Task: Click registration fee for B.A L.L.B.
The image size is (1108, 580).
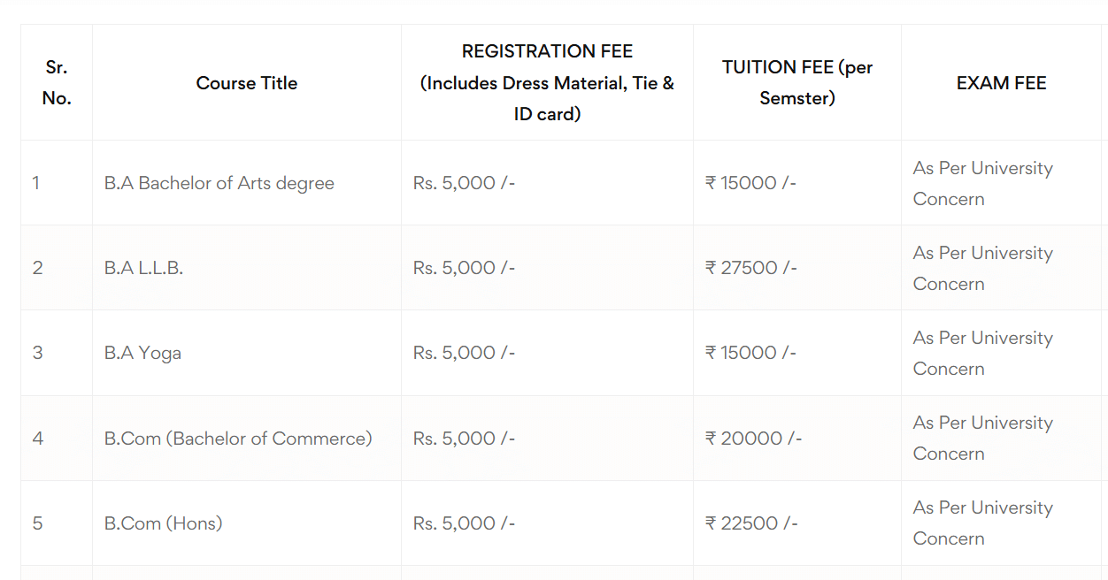Action: pos(464,268)
